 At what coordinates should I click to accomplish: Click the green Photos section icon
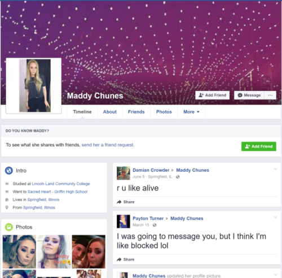(9, 227)
